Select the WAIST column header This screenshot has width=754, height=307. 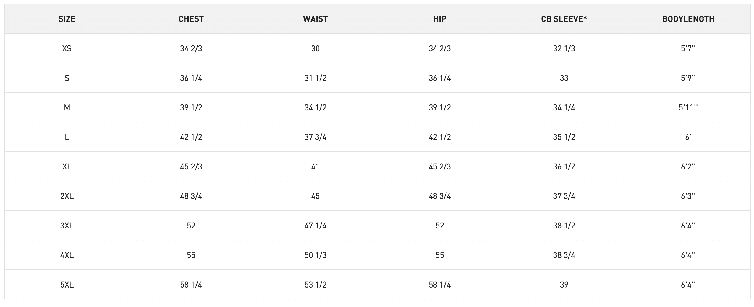pyautogui.click(x=315, y=19)
